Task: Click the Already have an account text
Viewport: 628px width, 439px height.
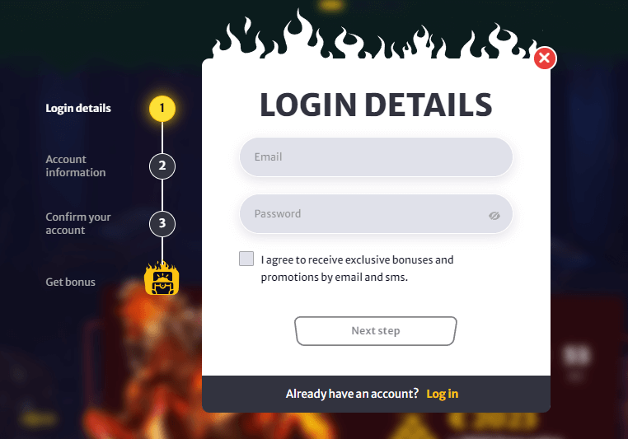Action: coord(352,394)
